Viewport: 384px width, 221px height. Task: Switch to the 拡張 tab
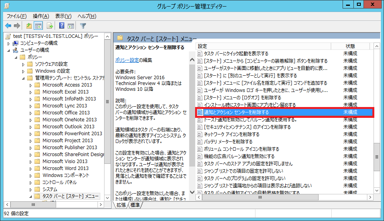tap(121, 205)
